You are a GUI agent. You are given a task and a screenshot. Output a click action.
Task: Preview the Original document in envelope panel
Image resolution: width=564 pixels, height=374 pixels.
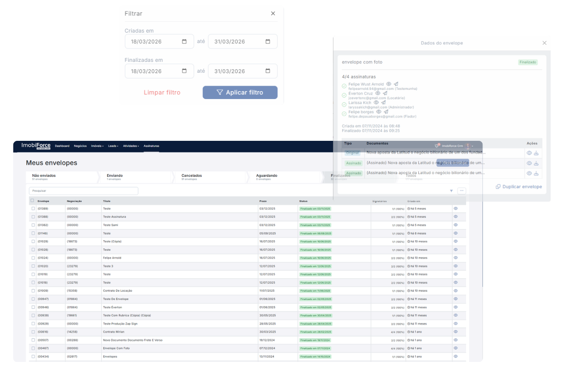click(x=529, y=153)
